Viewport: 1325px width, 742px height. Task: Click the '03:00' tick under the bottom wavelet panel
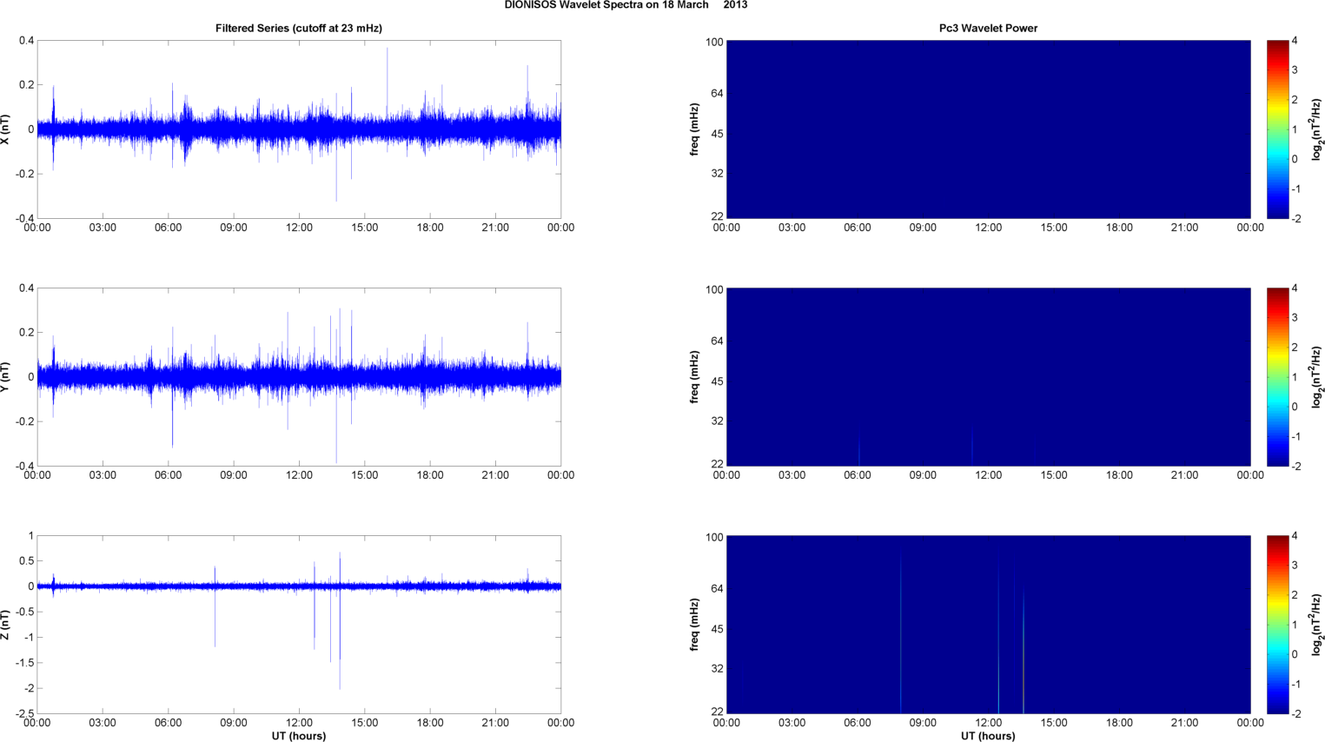tap(792, 723)
